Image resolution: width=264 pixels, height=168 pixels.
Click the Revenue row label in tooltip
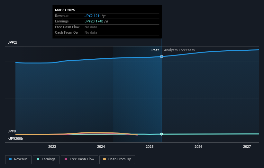pyautogui.click(x=62, y=16)
